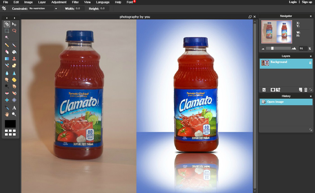Close the photography by you document
Image resolution: width=315 pixels, height=193 pixels.
(x=254, y=17)
